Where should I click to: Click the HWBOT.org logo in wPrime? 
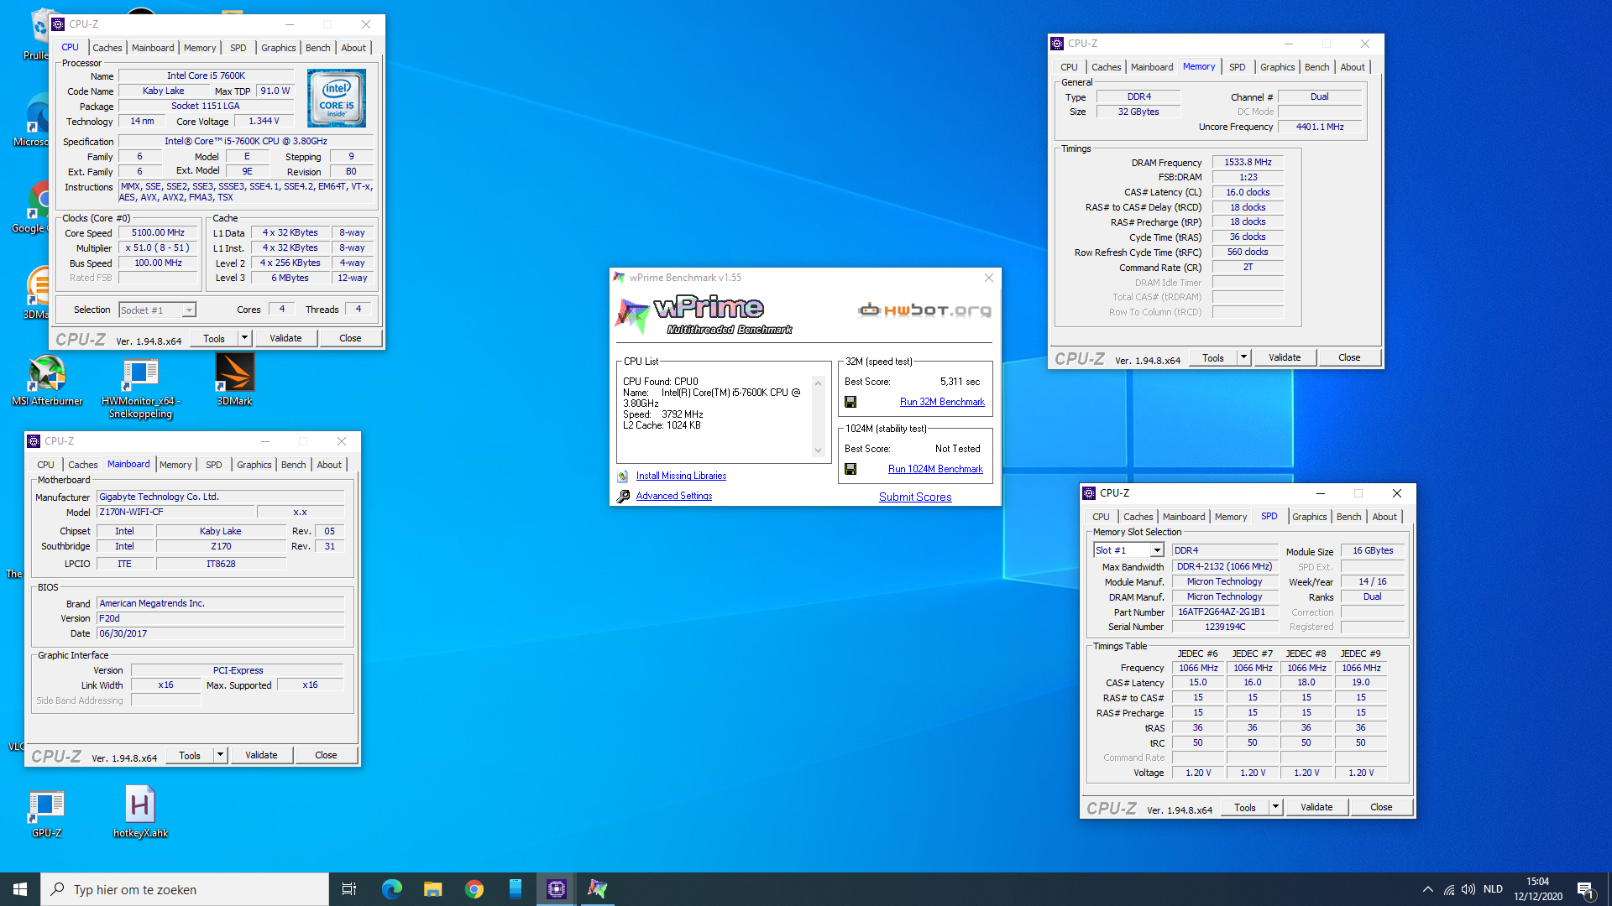924,310
